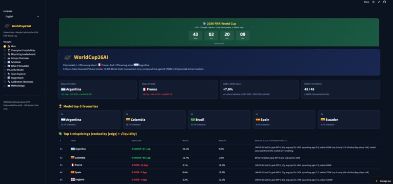Click the 20 minutes countdown box

[x=227, y=36]
